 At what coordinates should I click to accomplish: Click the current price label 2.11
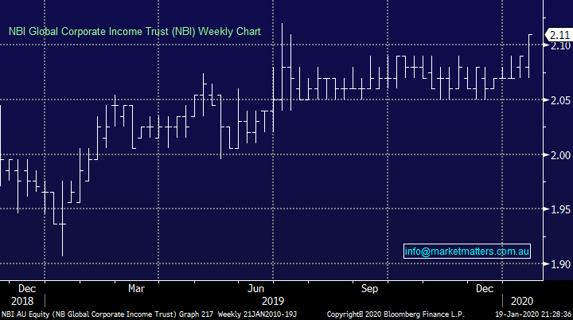point(558,34)
